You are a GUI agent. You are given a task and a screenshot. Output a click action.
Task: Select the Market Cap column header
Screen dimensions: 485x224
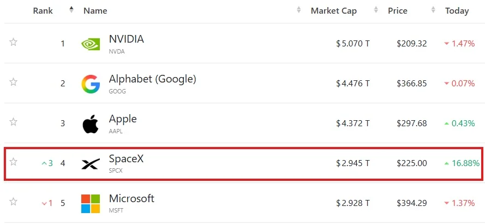pos(334,11)
